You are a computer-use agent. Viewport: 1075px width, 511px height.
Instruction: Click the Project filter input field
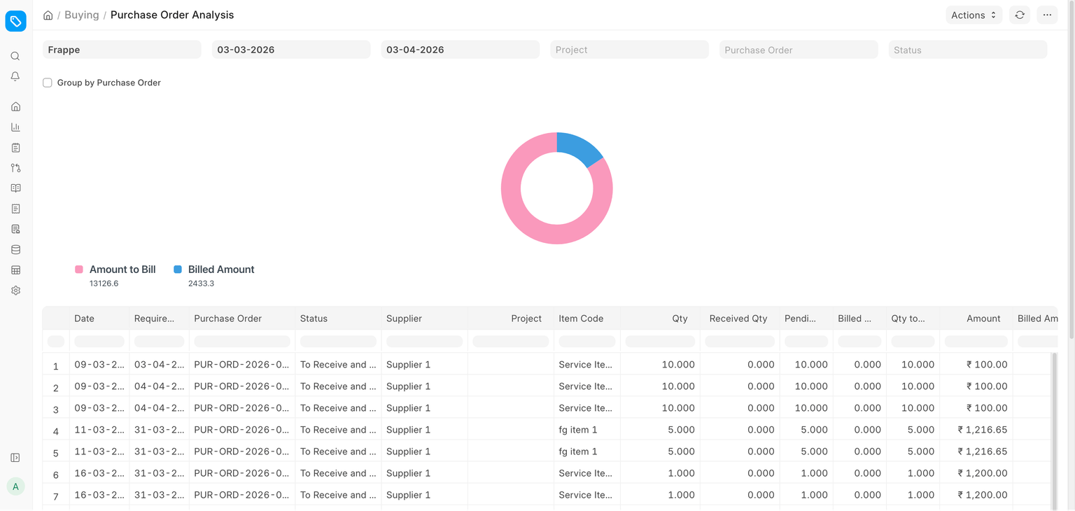(628, 50)
